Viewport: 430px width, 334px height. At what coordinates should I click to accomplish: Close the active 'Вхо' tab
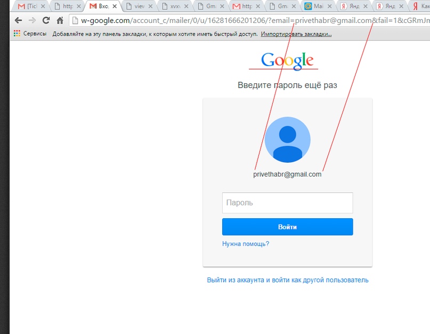click(x=115, y=6)
